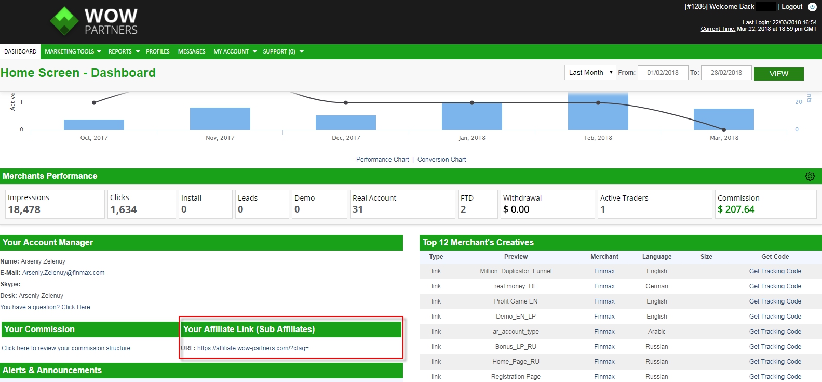Open the My Account dropdown
The image size is (822, 382).
point(235,51)
